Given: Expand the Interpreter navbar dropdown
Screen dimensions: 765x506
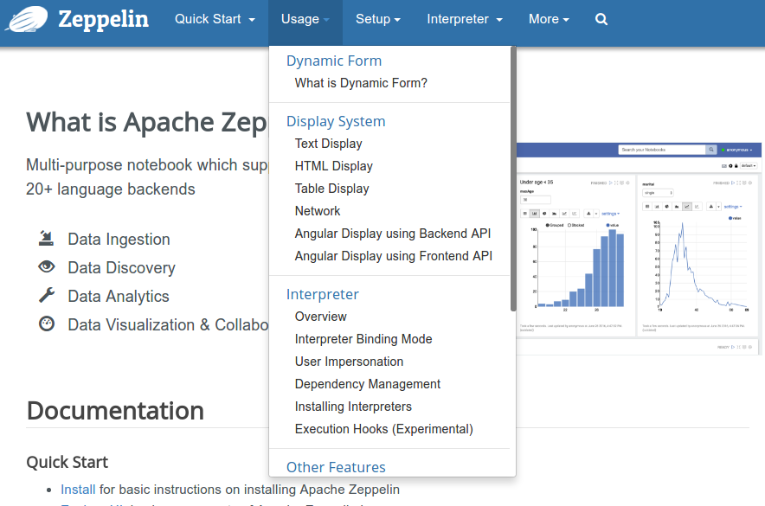Looking at the screenshot, I should pyautogui.click(x=465, y=19).
